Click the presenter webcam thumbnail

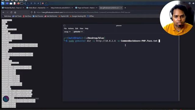pos(177,18)
